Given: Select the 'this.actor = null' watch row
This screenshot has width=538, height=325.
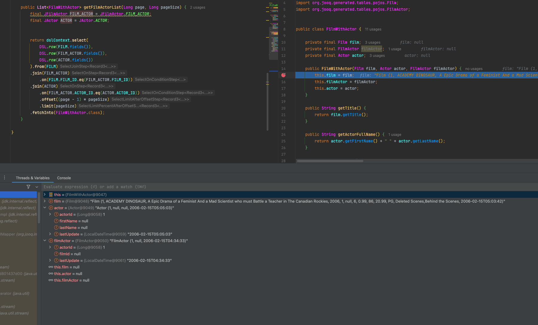Looking at the screenshot, I should click(290, 274).
